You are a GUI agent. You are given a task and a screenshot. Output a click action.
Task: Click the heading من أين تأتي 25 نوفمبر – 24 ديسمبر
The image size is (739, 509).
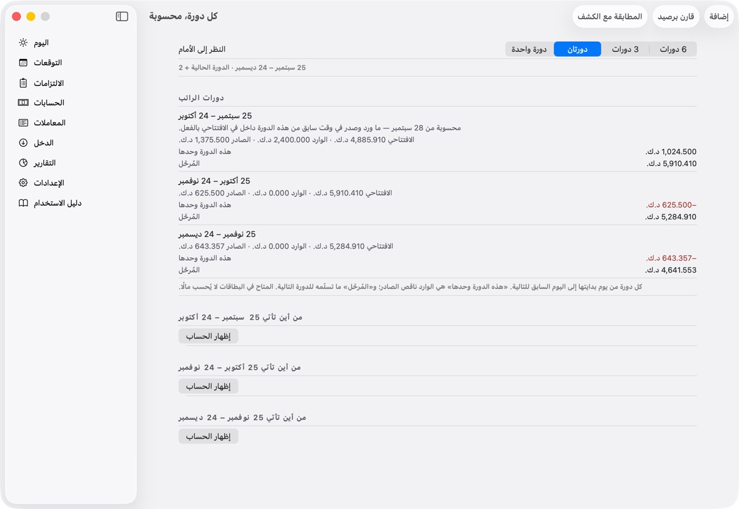pos(242,417)
